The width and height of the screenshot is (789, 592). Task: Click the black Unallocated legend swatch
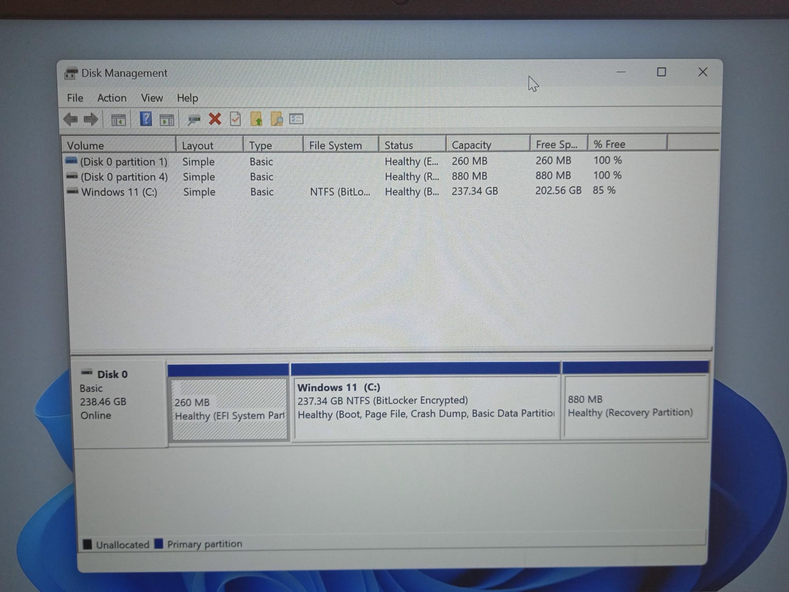click(x=87, y=545)
